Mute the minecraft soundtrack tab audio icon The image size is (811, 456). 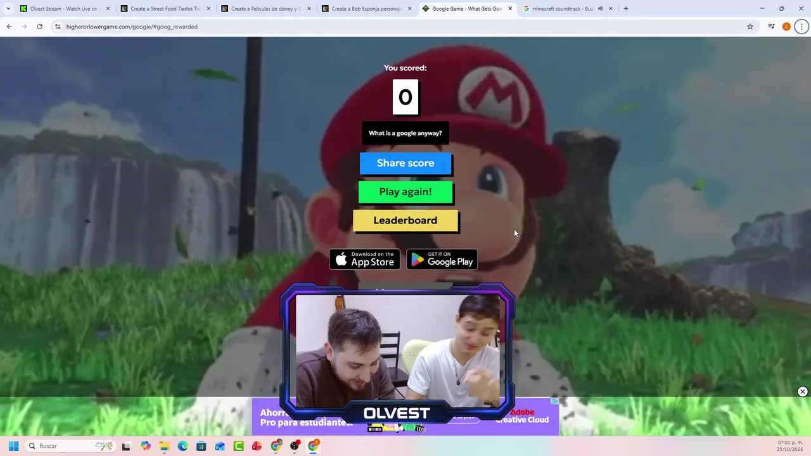(600, 9)
